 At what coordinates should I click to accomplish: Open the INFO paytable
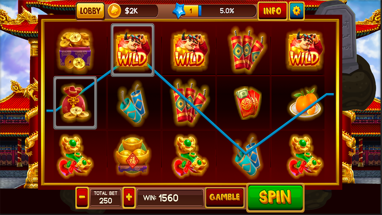click(x=272, y=11)
